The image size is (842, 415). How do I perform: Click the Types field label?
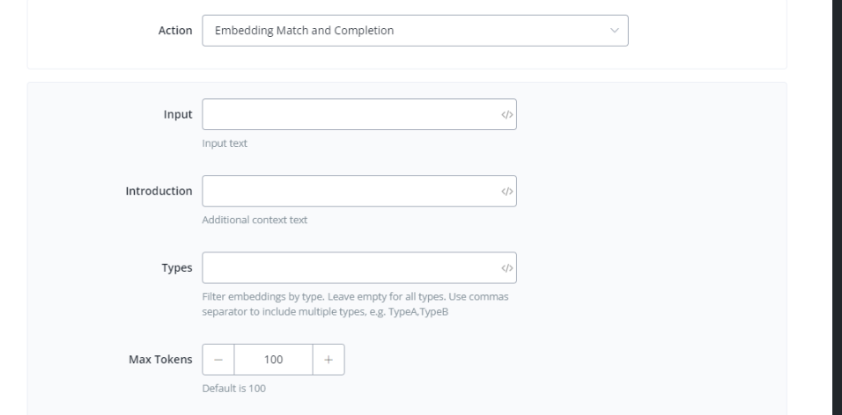175,268
